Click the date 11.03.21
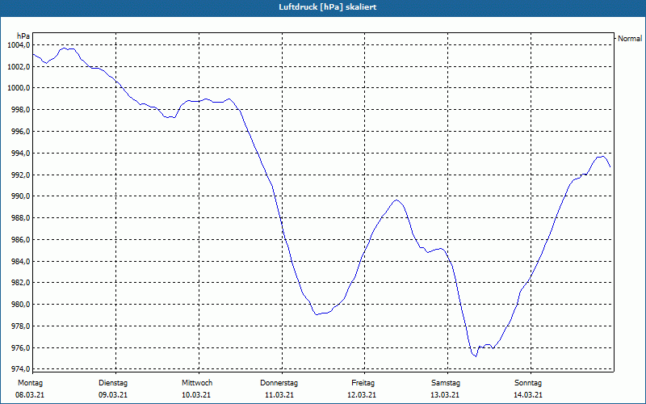Screen dimensions: 646x404 pyautogui.click(x=279, y=395)
